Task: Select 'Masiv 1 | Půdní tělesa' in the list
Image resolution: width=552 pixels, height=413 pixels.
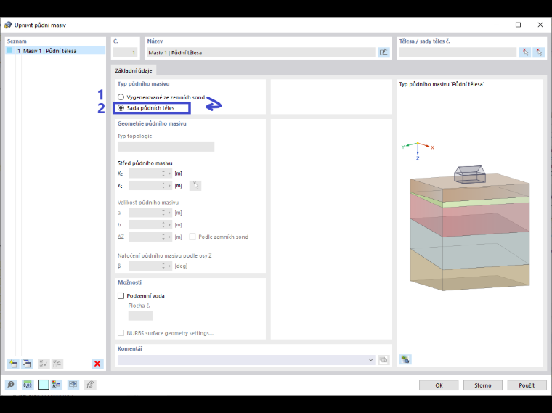Action: point(55,51)
